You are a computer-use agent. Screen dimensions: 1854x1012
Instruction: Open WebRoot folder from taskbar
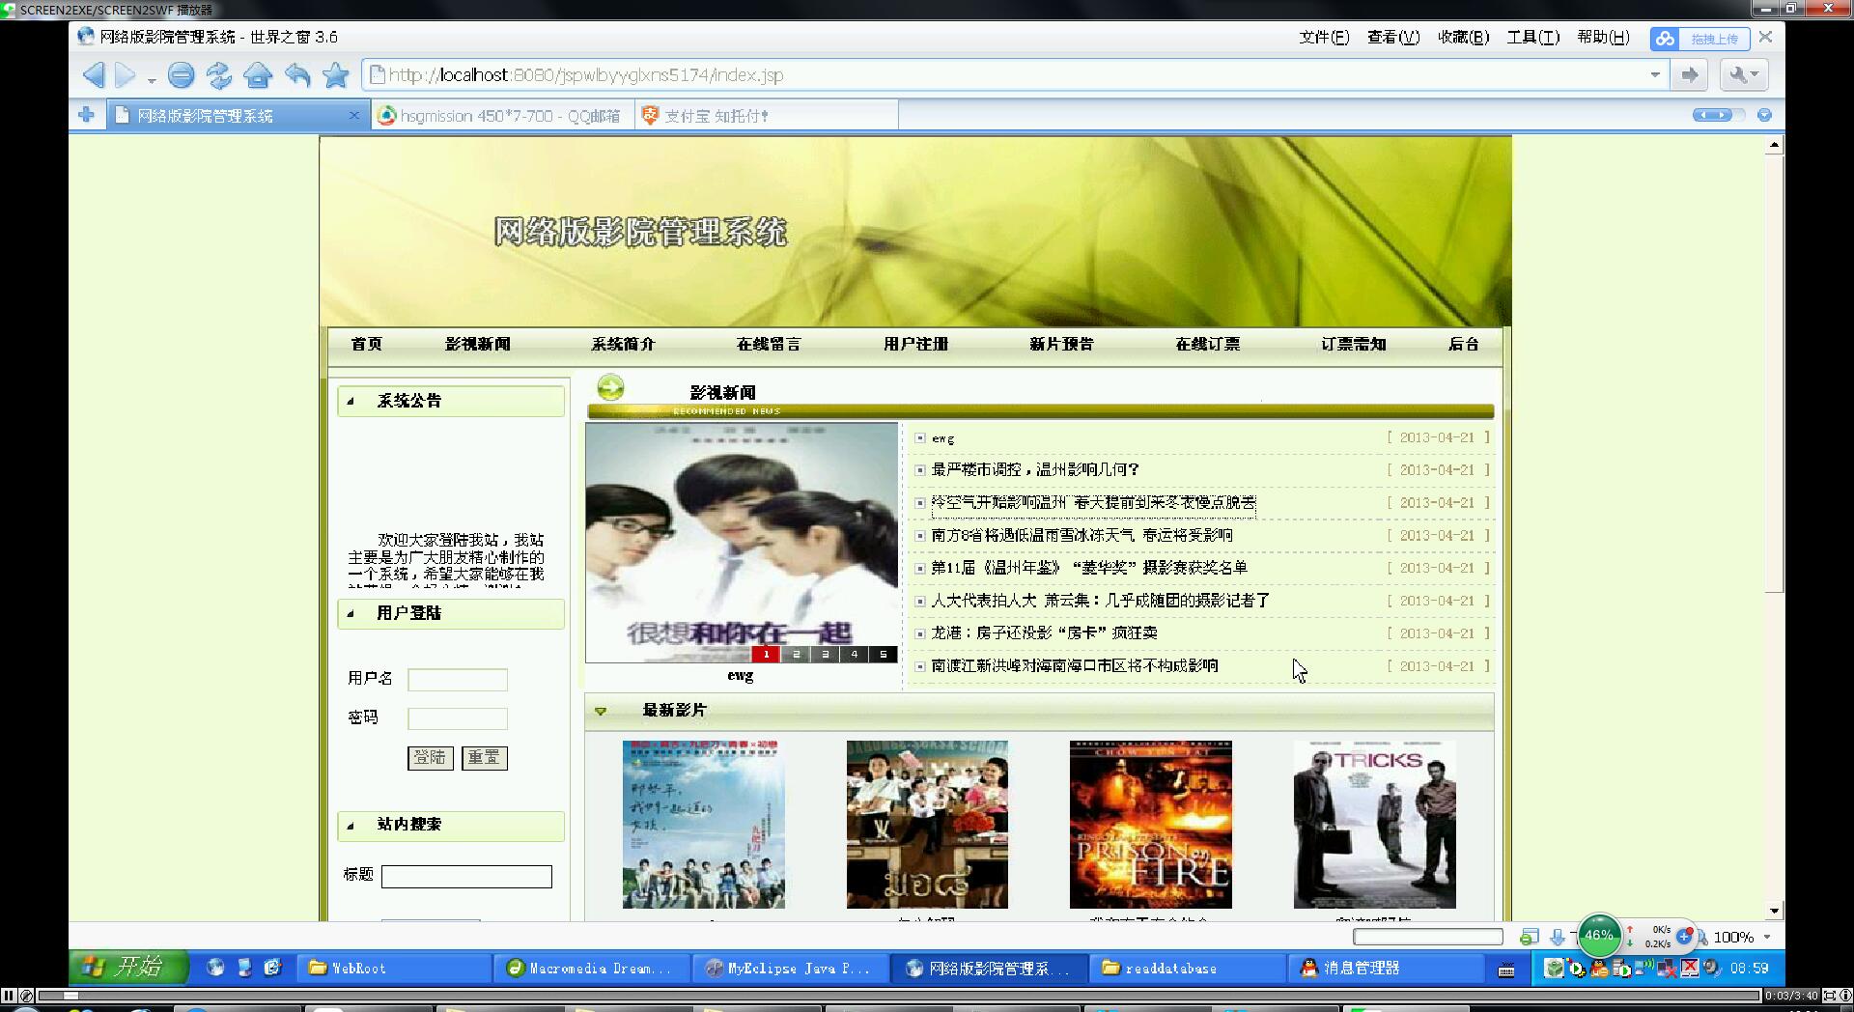396,968
